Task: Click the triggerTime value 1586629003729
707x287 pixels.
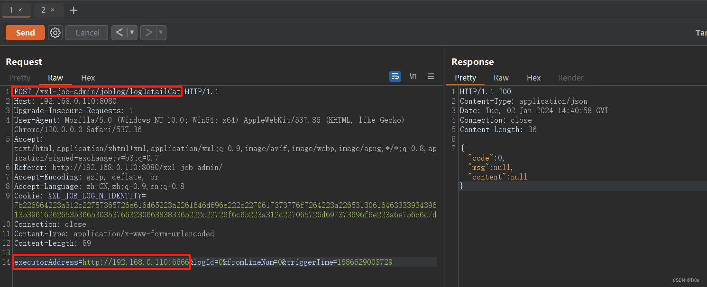Action: point(365,262)
